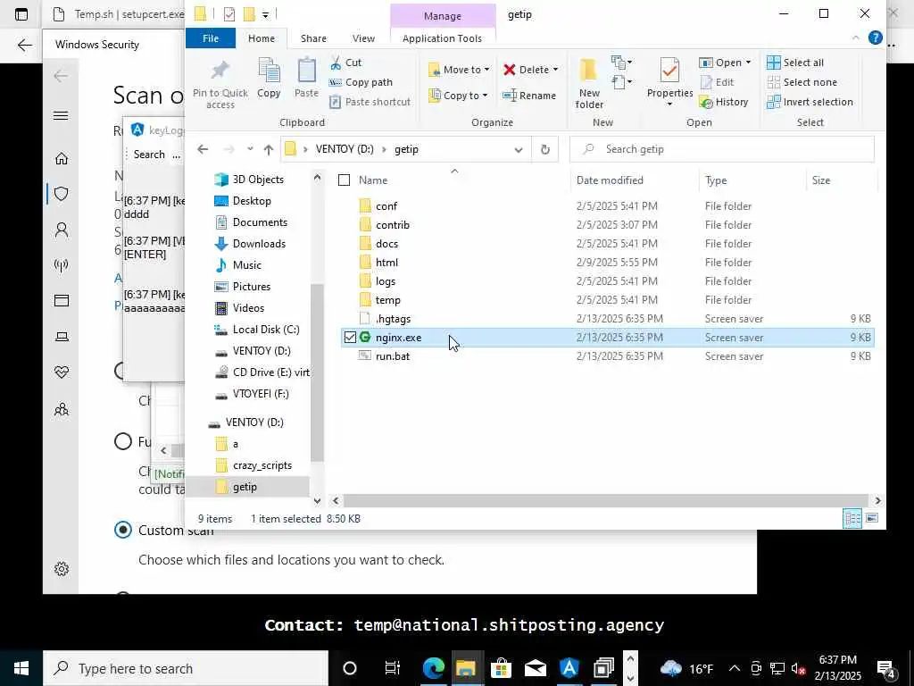Click the navigation pane scrollbar down arrow
Screen dimensions: 914x686
[x=317, y=500]
